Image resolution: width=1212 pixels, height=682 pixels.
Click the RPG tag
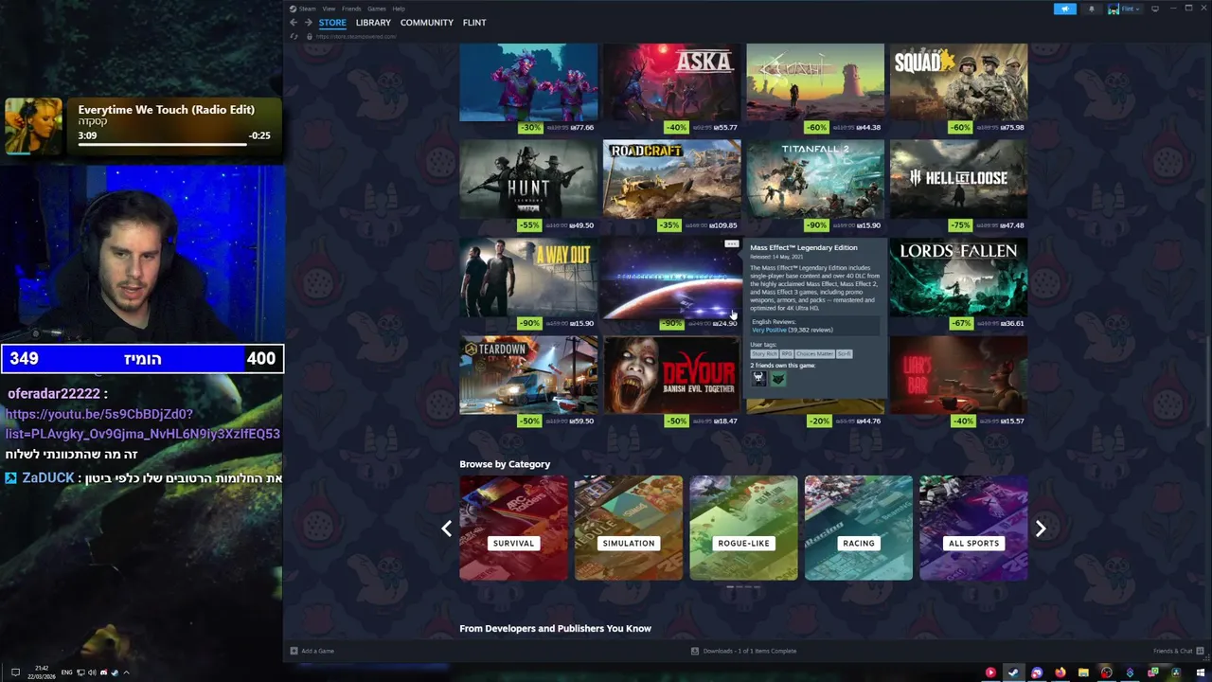tap(787, 353)
